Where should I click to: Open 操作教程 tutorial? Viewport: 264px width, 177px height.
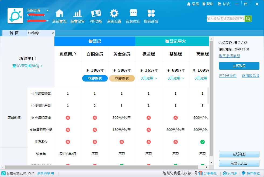[x=251, y=173]
